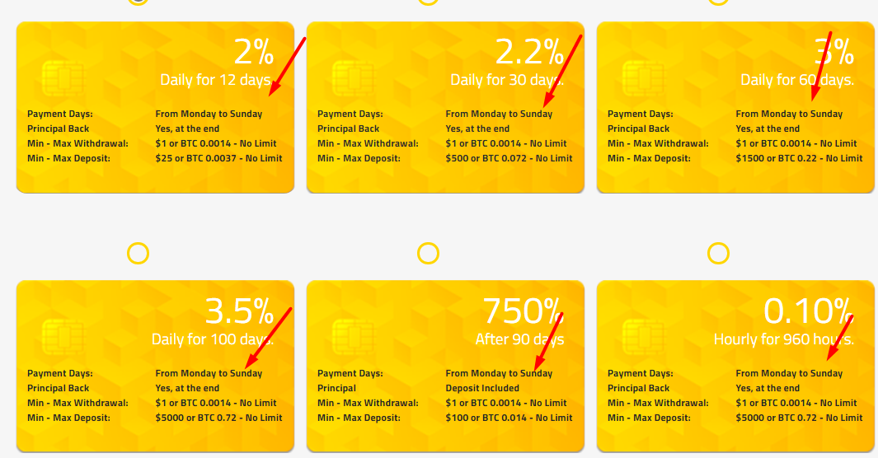This screenshot has width=878, height=458.
Task: Click the 'After 90 days' label
Action: coord(519,339)
